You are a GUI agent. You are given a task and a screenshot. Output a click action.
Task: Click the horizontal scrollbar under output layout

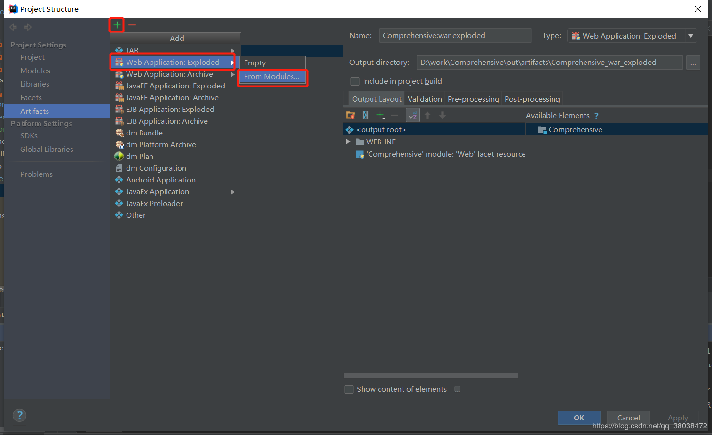coord(431,376)
